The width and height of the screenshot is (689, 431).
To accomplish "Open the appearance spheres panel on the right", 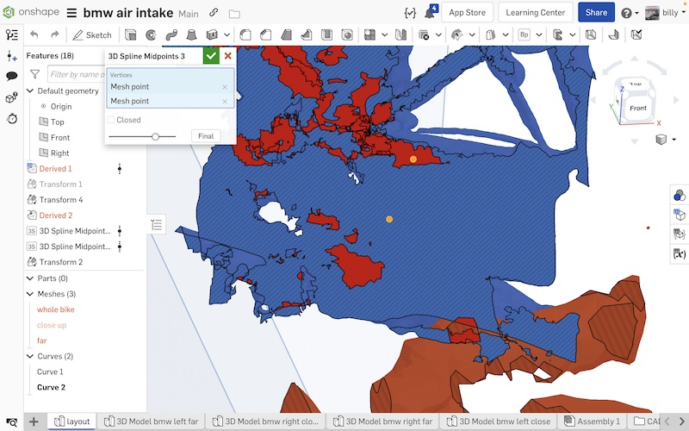I will (x=680, y=195).
